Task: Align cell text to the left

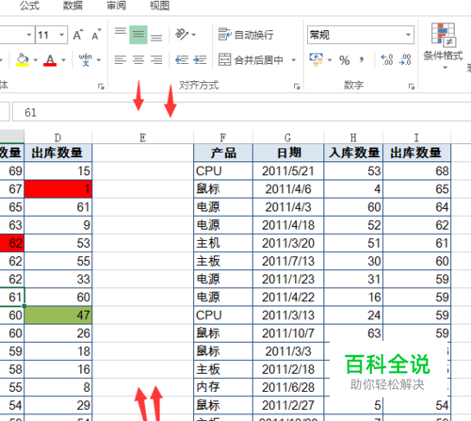Action: [x=121, y=59]
